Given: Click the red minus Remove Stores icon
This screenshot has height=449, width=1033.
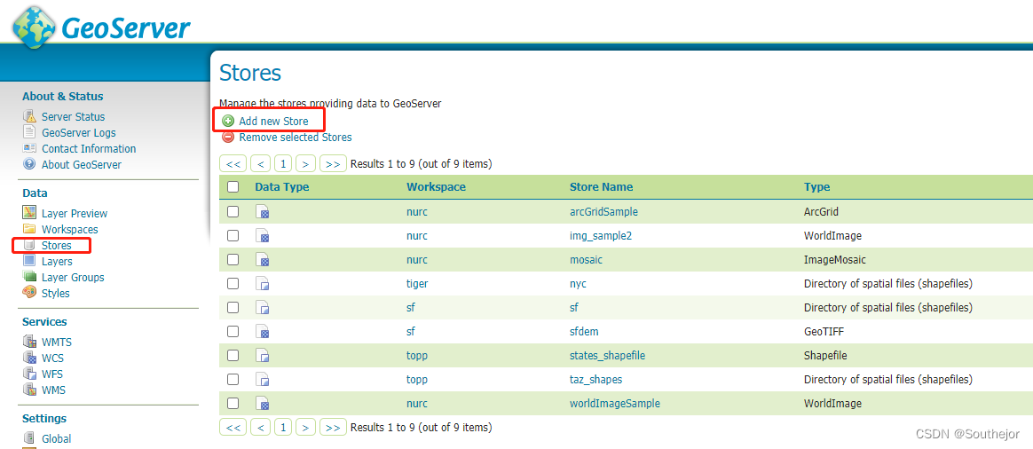Looking at the screenshot, I should pyautogui.click(x=228, y=137).
